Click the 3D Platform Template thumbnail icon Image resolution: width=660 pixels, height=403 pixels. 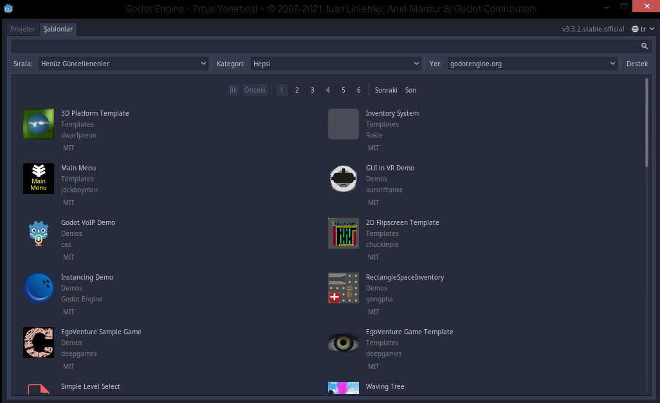pyautogui.click(x=39, y=124)
